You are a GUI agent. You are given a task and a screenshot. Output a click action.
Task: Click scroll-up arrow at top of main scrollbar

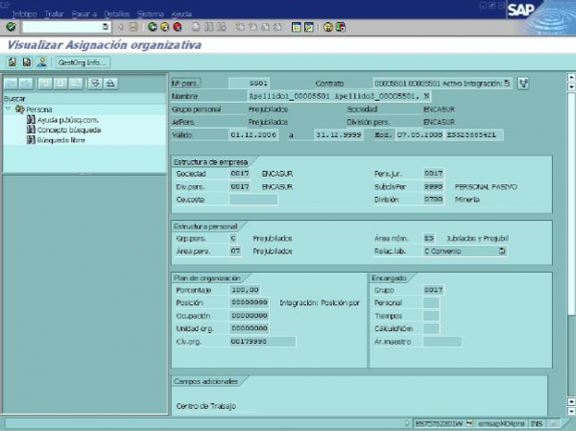pyautogui.click(x=571, y=77)
